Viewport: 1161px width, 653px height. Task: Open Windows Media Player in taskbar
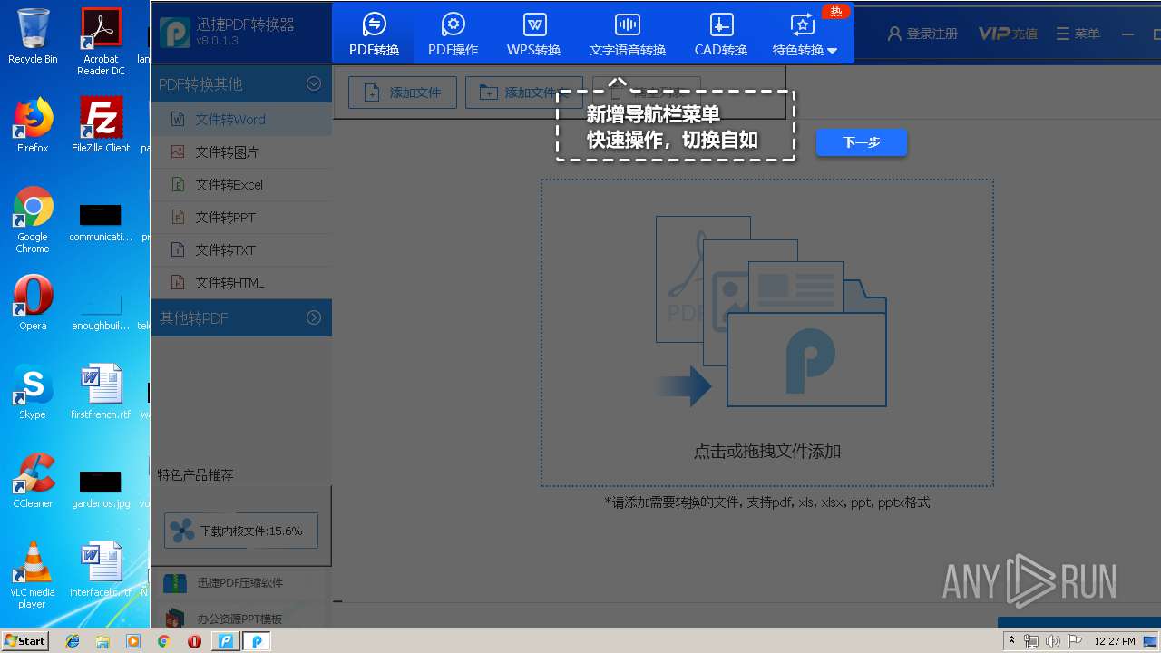pyautogui.click(x=133, y=641)
